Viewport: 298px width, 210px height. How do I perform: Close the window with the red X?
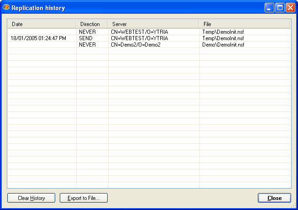[290, 8]
